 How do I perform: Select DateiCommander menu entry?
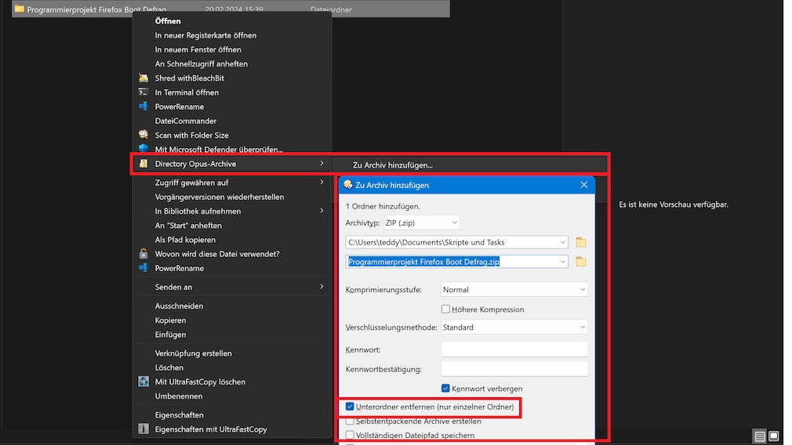(x=185, y=121)
